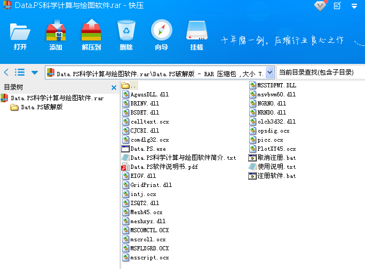The height and width of the screenshot is (269, 365).
Task: Select file picc.ocx
Action: pyautogui.click(x=266, y=140)
